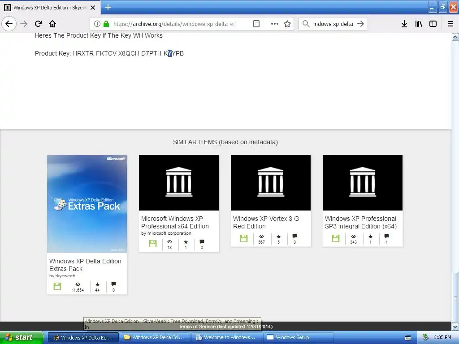
Task: Click the page scrollbar down arrow
Action: (455, 327)
